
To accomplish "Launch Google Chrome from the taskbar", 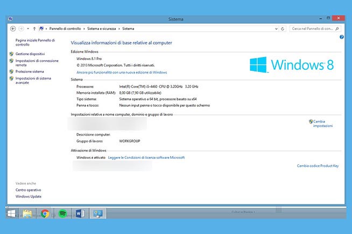I will [45, 214].
